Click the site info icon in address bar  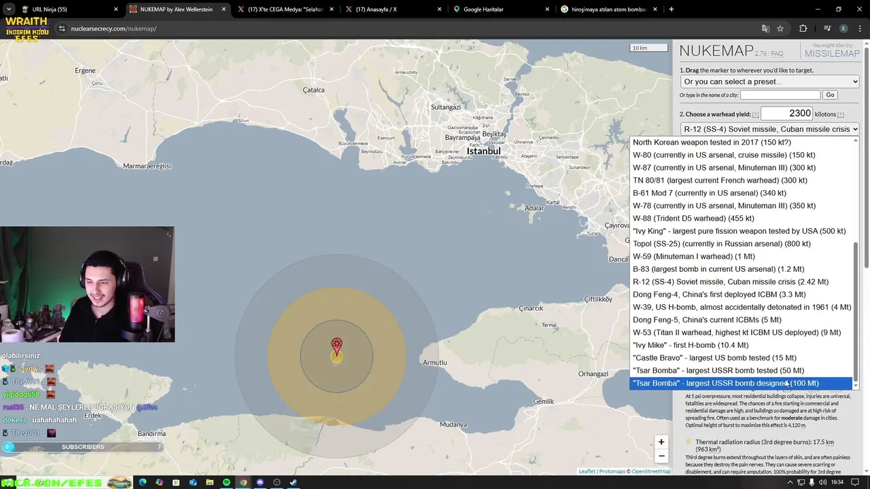point(62,29)
